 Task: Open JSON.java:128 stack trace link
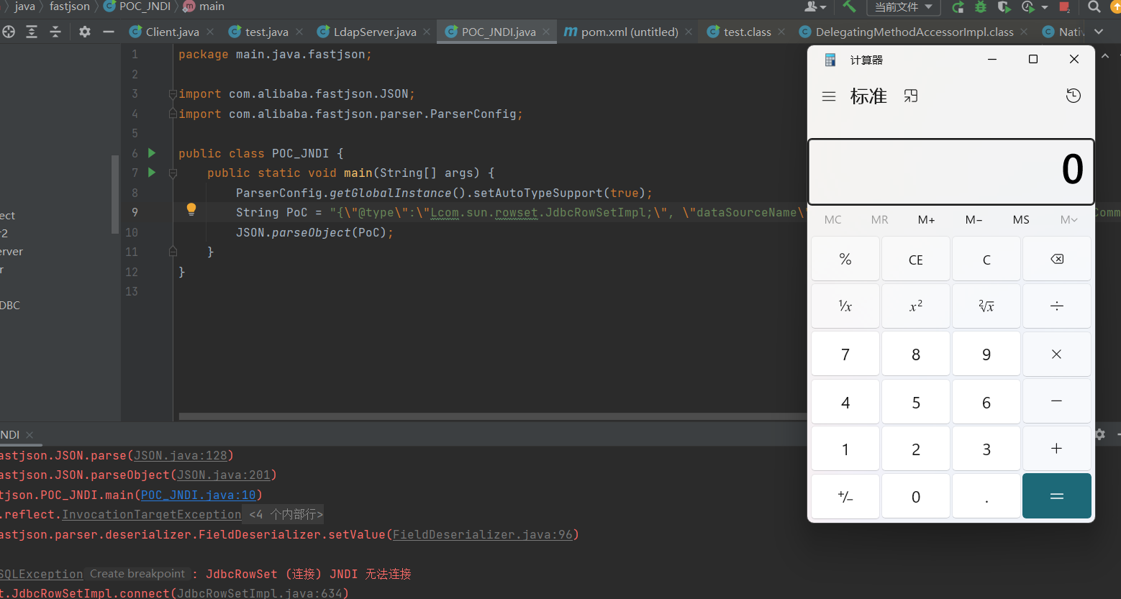coord(181,456)
